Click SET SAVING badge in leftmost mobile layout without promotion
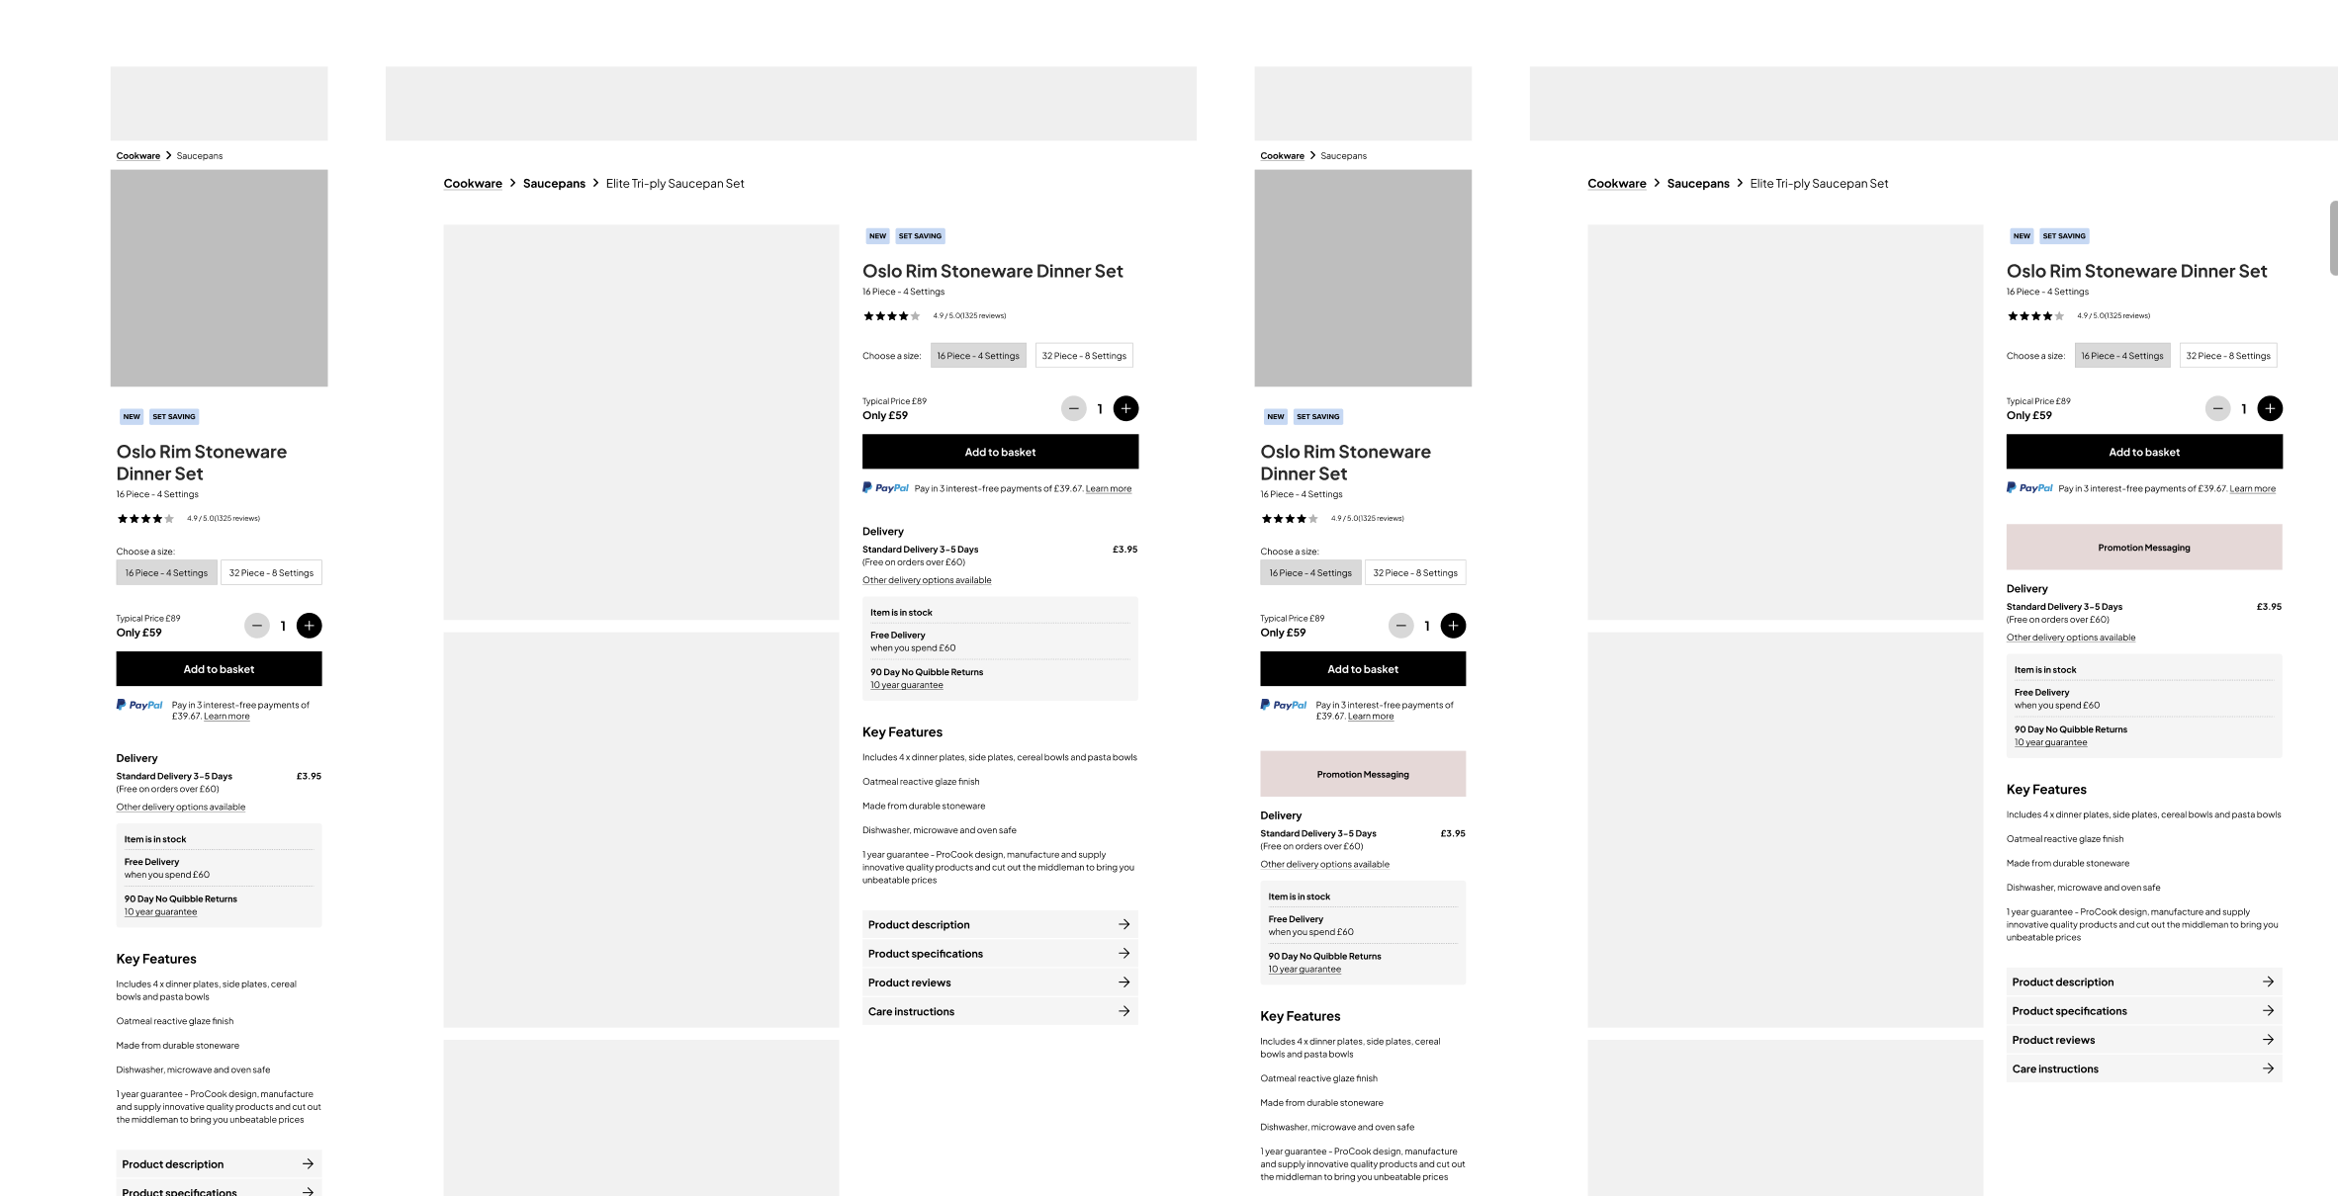Screen dimensions: 2338x1196 tap(174, 417)
